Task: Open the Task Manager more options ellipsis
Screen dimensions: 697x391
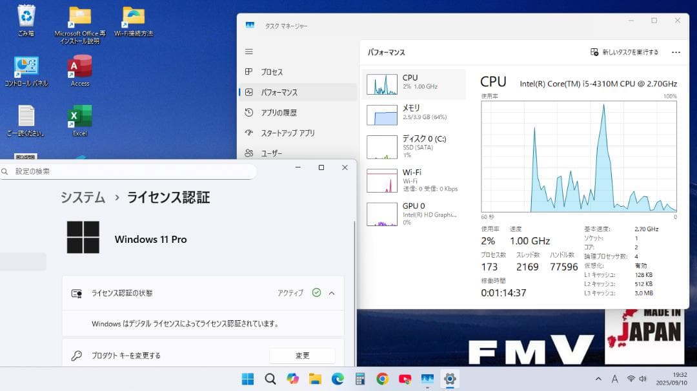Action: [676, 52]
